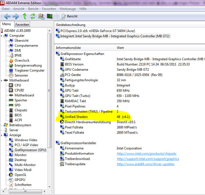This screenshot has height=195, width=205.
Task: Select SPD in the tree
Action: [17, 105]
